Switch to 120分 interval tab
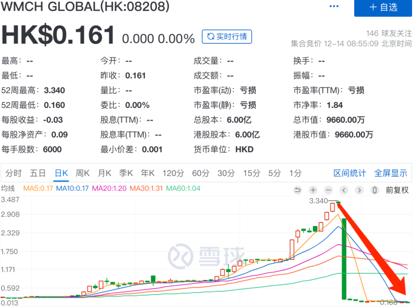The height and width of the screenshot is (307, 414). 173,173
